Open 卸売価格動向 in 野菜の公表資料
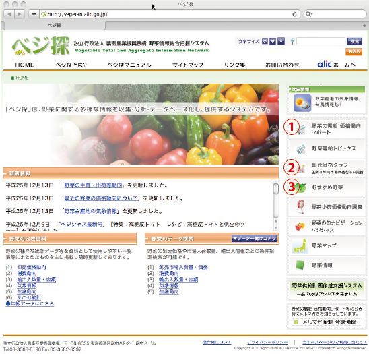Viewport: 369px width, 354px height. click(x=32, y=267)
